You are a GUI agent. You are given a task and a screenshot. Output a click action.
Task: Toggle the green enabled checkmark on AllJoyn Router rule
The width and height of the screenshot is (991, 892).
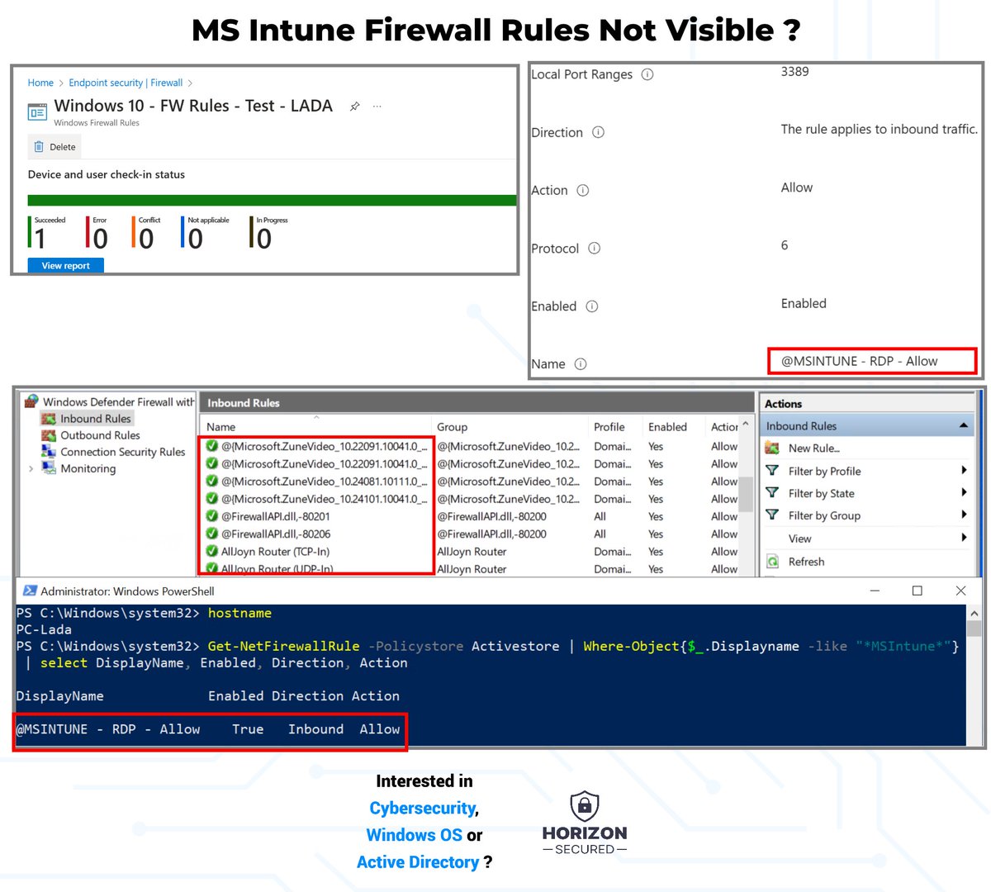213,551
